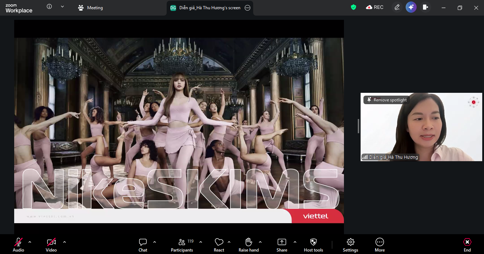
Task: Click the REC recording indicator
Action: pos(375,7)
